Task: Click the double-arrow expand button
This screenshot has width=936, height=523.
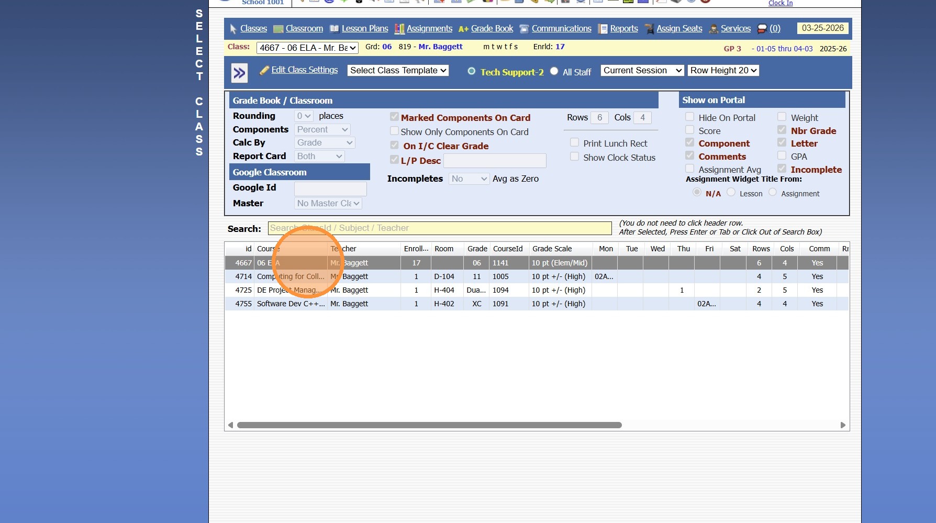Action: [x=240, y=73]
